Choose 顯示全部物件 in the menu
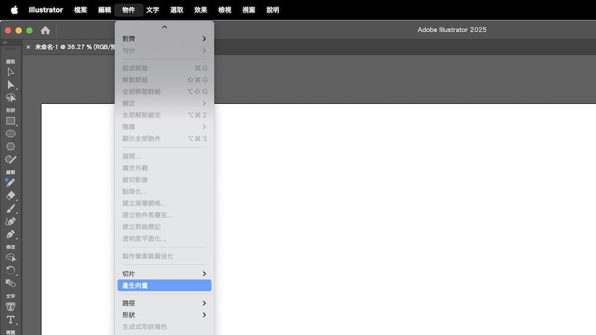Viewport: 596px width, 335px height. 164,139
